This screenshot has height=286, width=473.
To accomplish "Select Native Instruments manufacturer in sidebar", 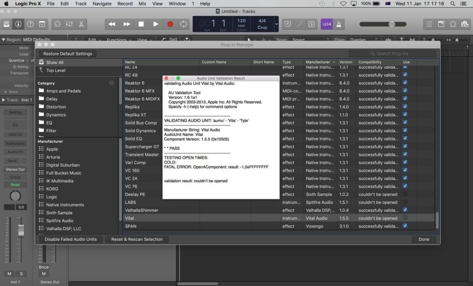I will [65, 205].
